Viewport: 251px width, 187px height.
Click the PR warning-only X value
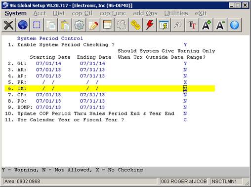185,82
